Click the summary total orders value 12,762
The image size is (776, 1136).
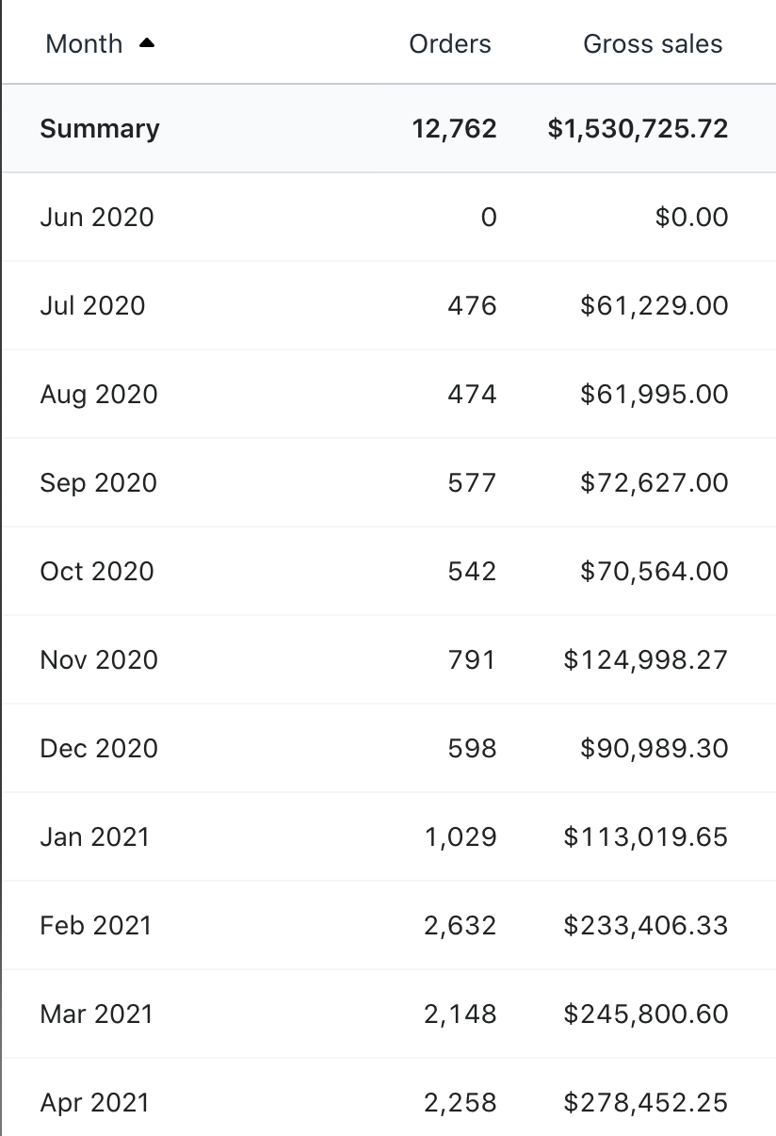(x=454, y=129)
